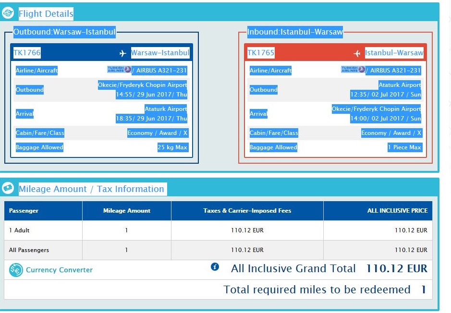Click the Turkish Airlines logo for TK1765
This screenshot has height=313, width=451.
(x=353, y=69)
